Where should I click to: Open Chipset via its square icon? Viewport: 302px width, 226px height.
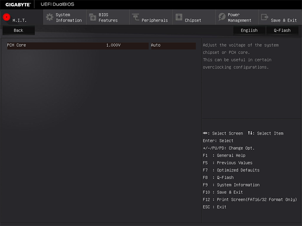(x=179, y=17)
